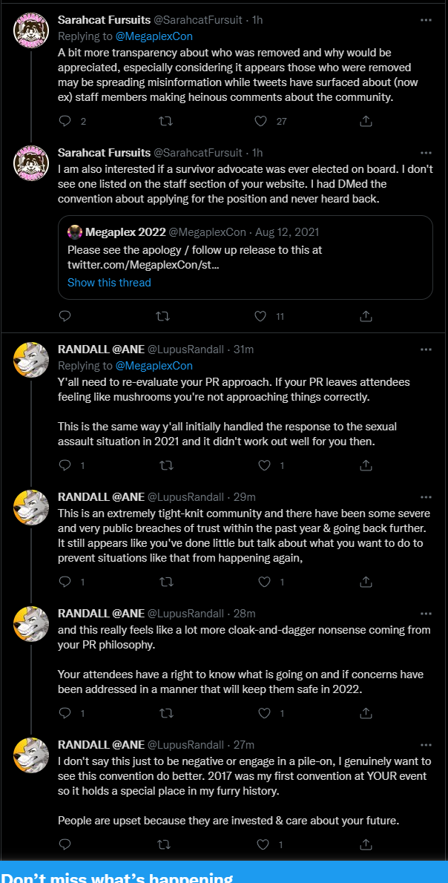Open quoted Megaplex 2022 tweet
The image size is (448, 883).
[x=246, y=257]
